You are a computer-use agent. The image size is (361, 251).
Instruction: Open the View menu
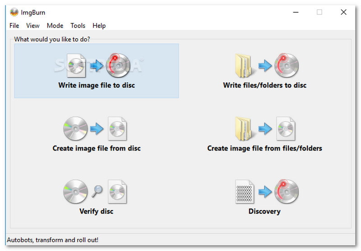pos(32,26)
